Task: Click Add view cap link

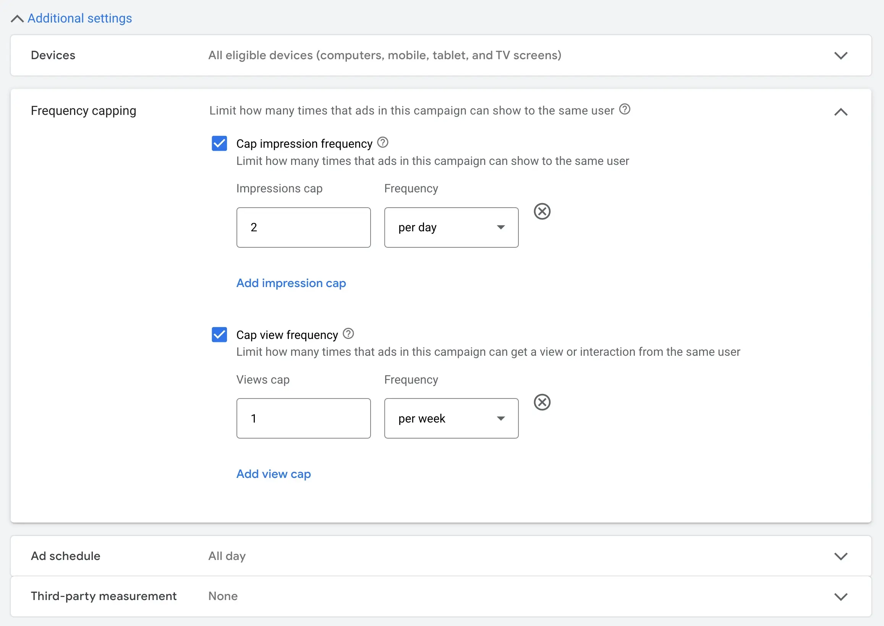Action: 273,474
